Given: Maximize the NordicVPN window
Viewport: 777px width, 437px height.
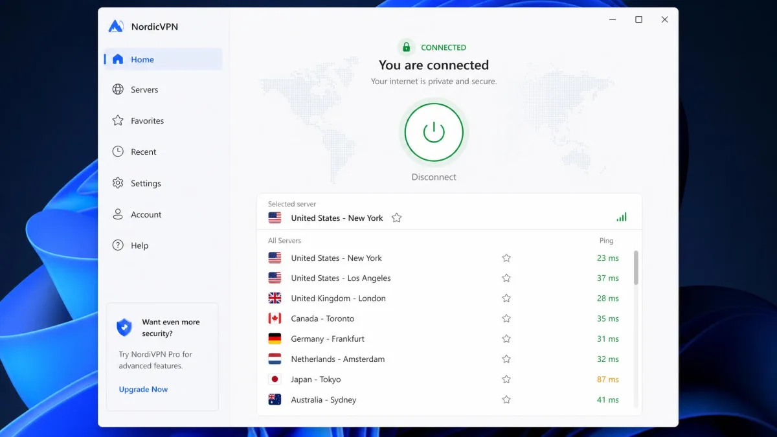Looking at the screenshot, I should tap(638, 19).
